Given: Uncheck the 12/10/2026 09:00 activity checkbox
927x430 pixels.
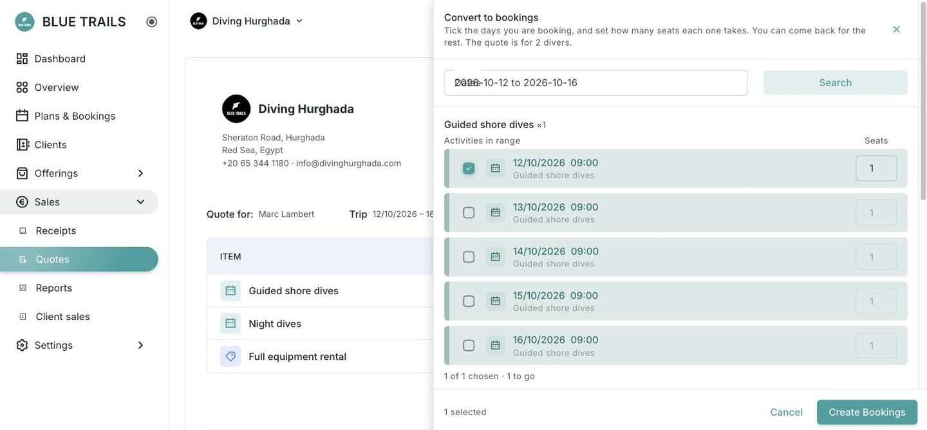Looking at the screenshot, I should pos(469,169).
